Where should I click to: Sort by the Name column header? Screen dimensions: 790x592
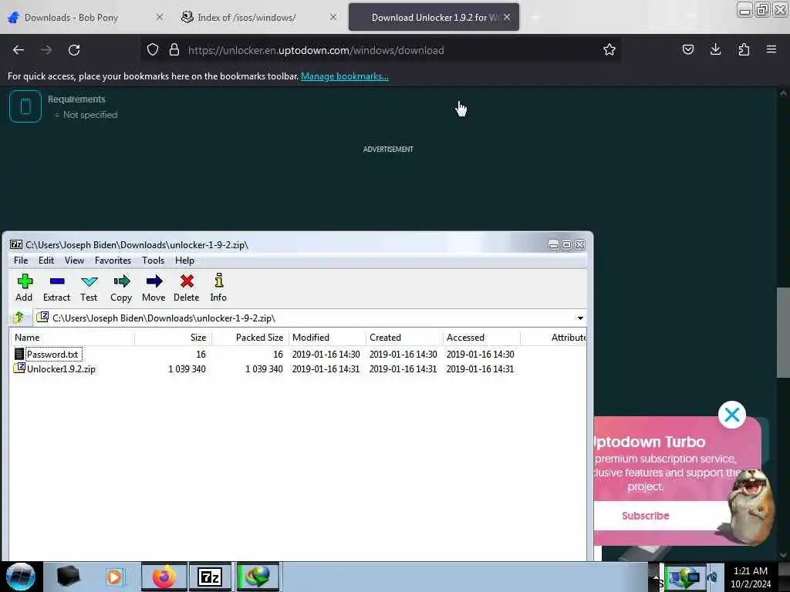click(72, 338)
